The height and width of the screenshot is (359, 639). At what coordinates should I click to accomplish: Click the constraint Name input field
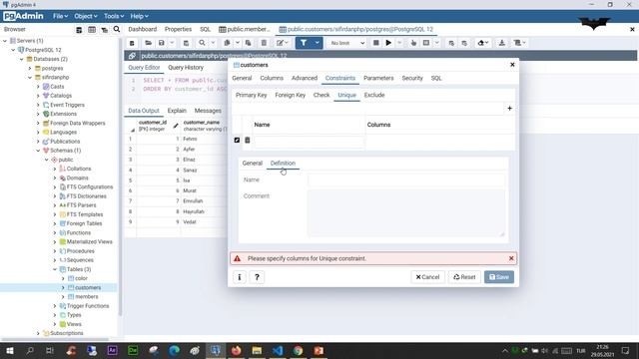point(406,179)
